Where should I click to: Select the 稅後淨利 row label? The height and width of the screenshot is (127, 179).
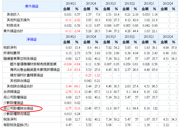[10, 119]
